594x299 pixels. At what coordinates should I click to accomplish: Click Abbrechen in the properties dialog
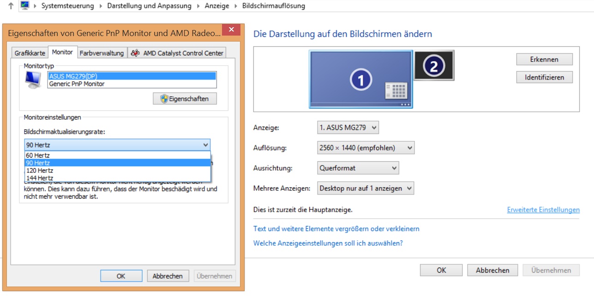pyautogui.click(x=168, y=276)
